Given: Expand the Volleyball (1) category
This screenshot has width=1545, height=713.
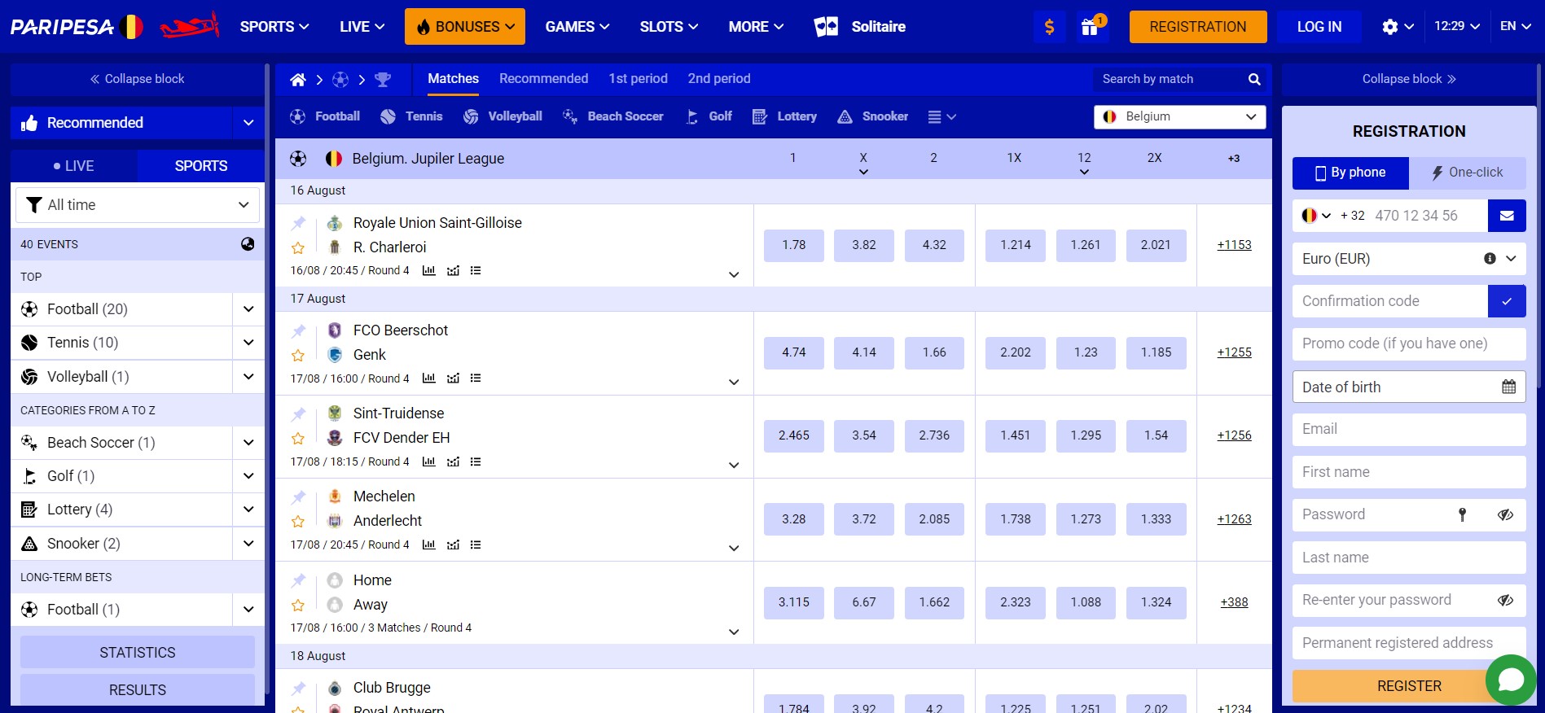Looking at the screenshot, I should click(x=248, y=377).
